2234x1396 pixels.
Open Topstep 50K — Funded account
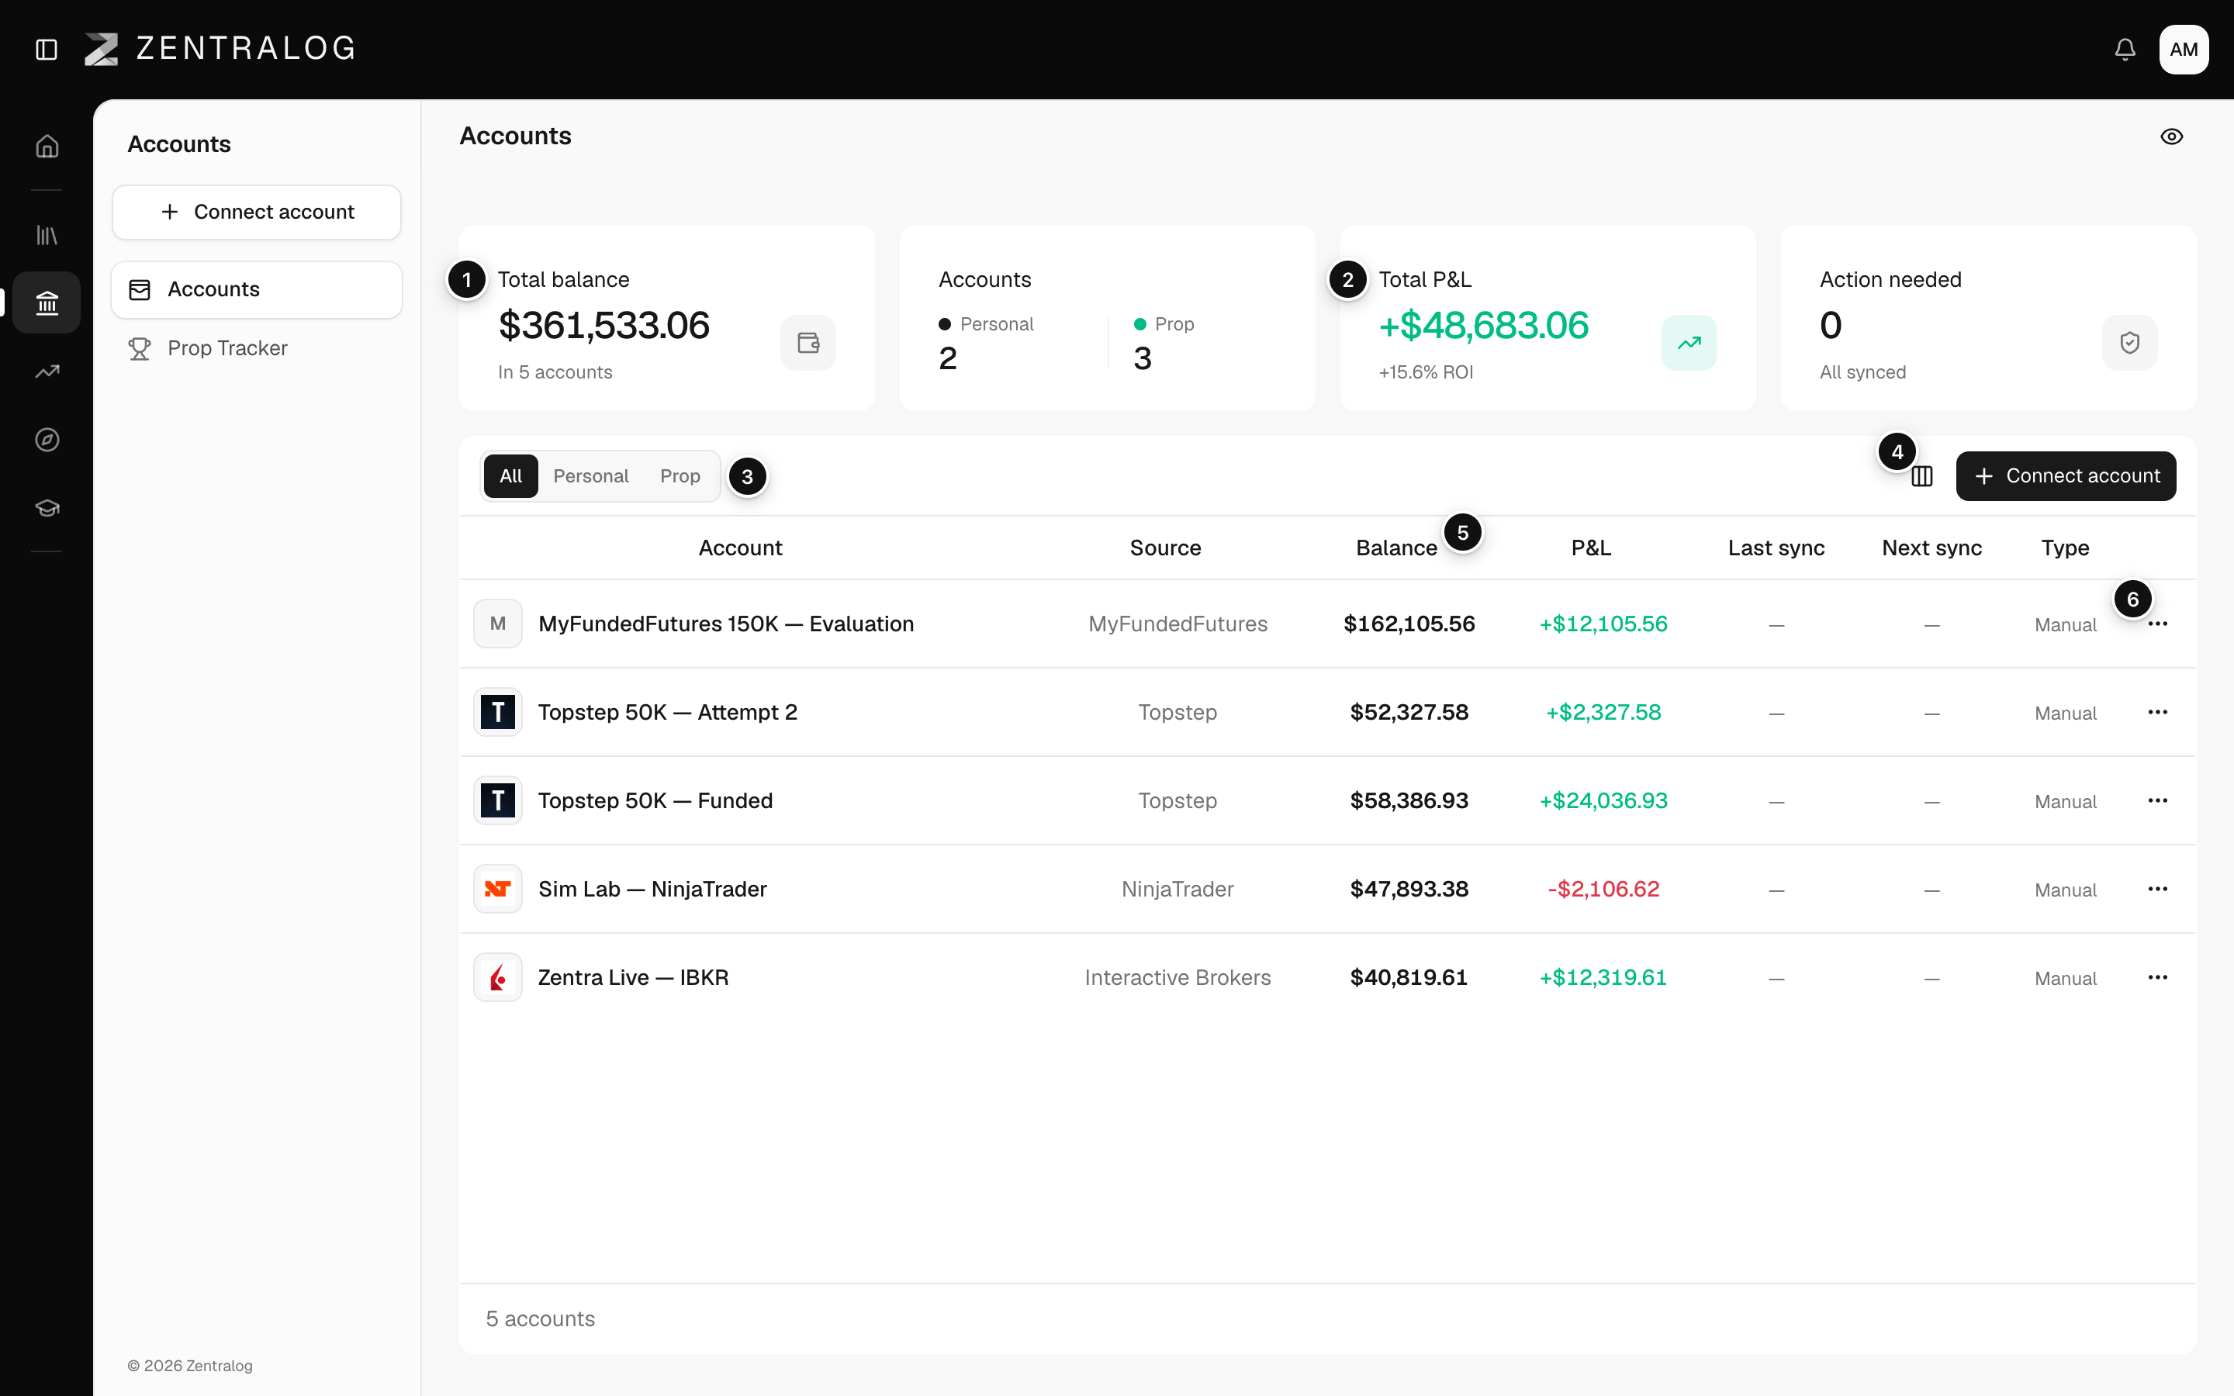[655, 801]
